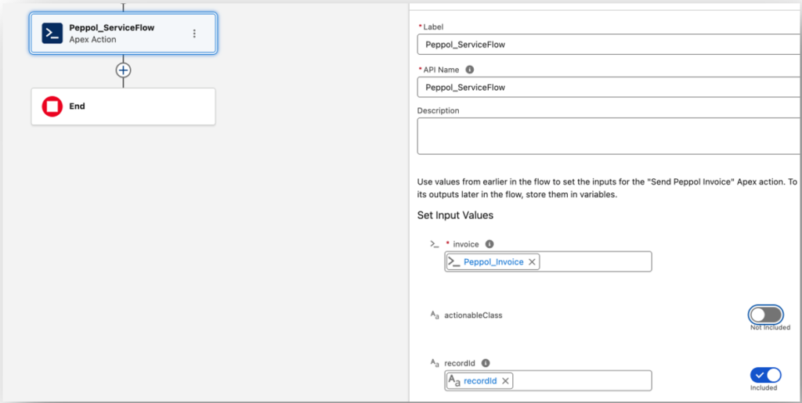Click the recordId variable pill text

tap(480, 381)
